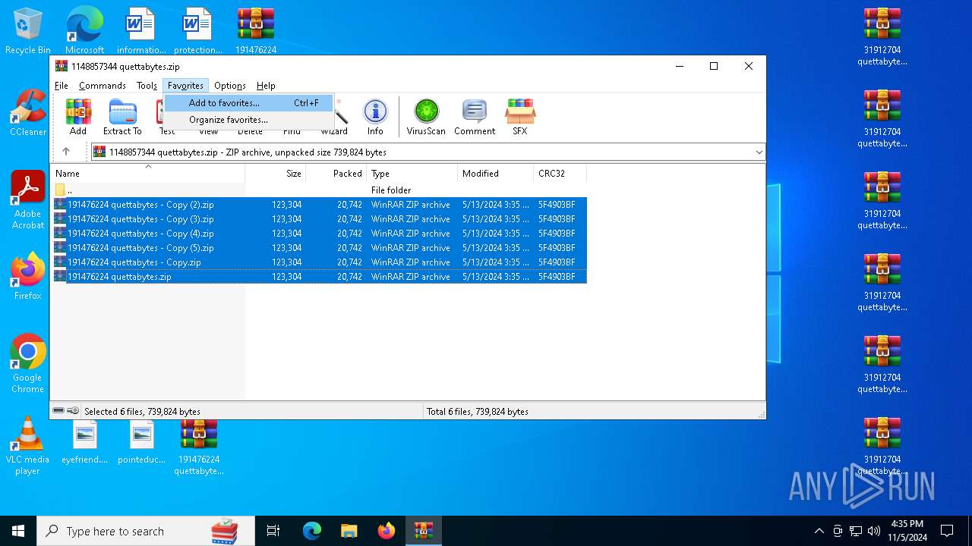
Task: Sort by Name column header
Action: click(147, 174)
